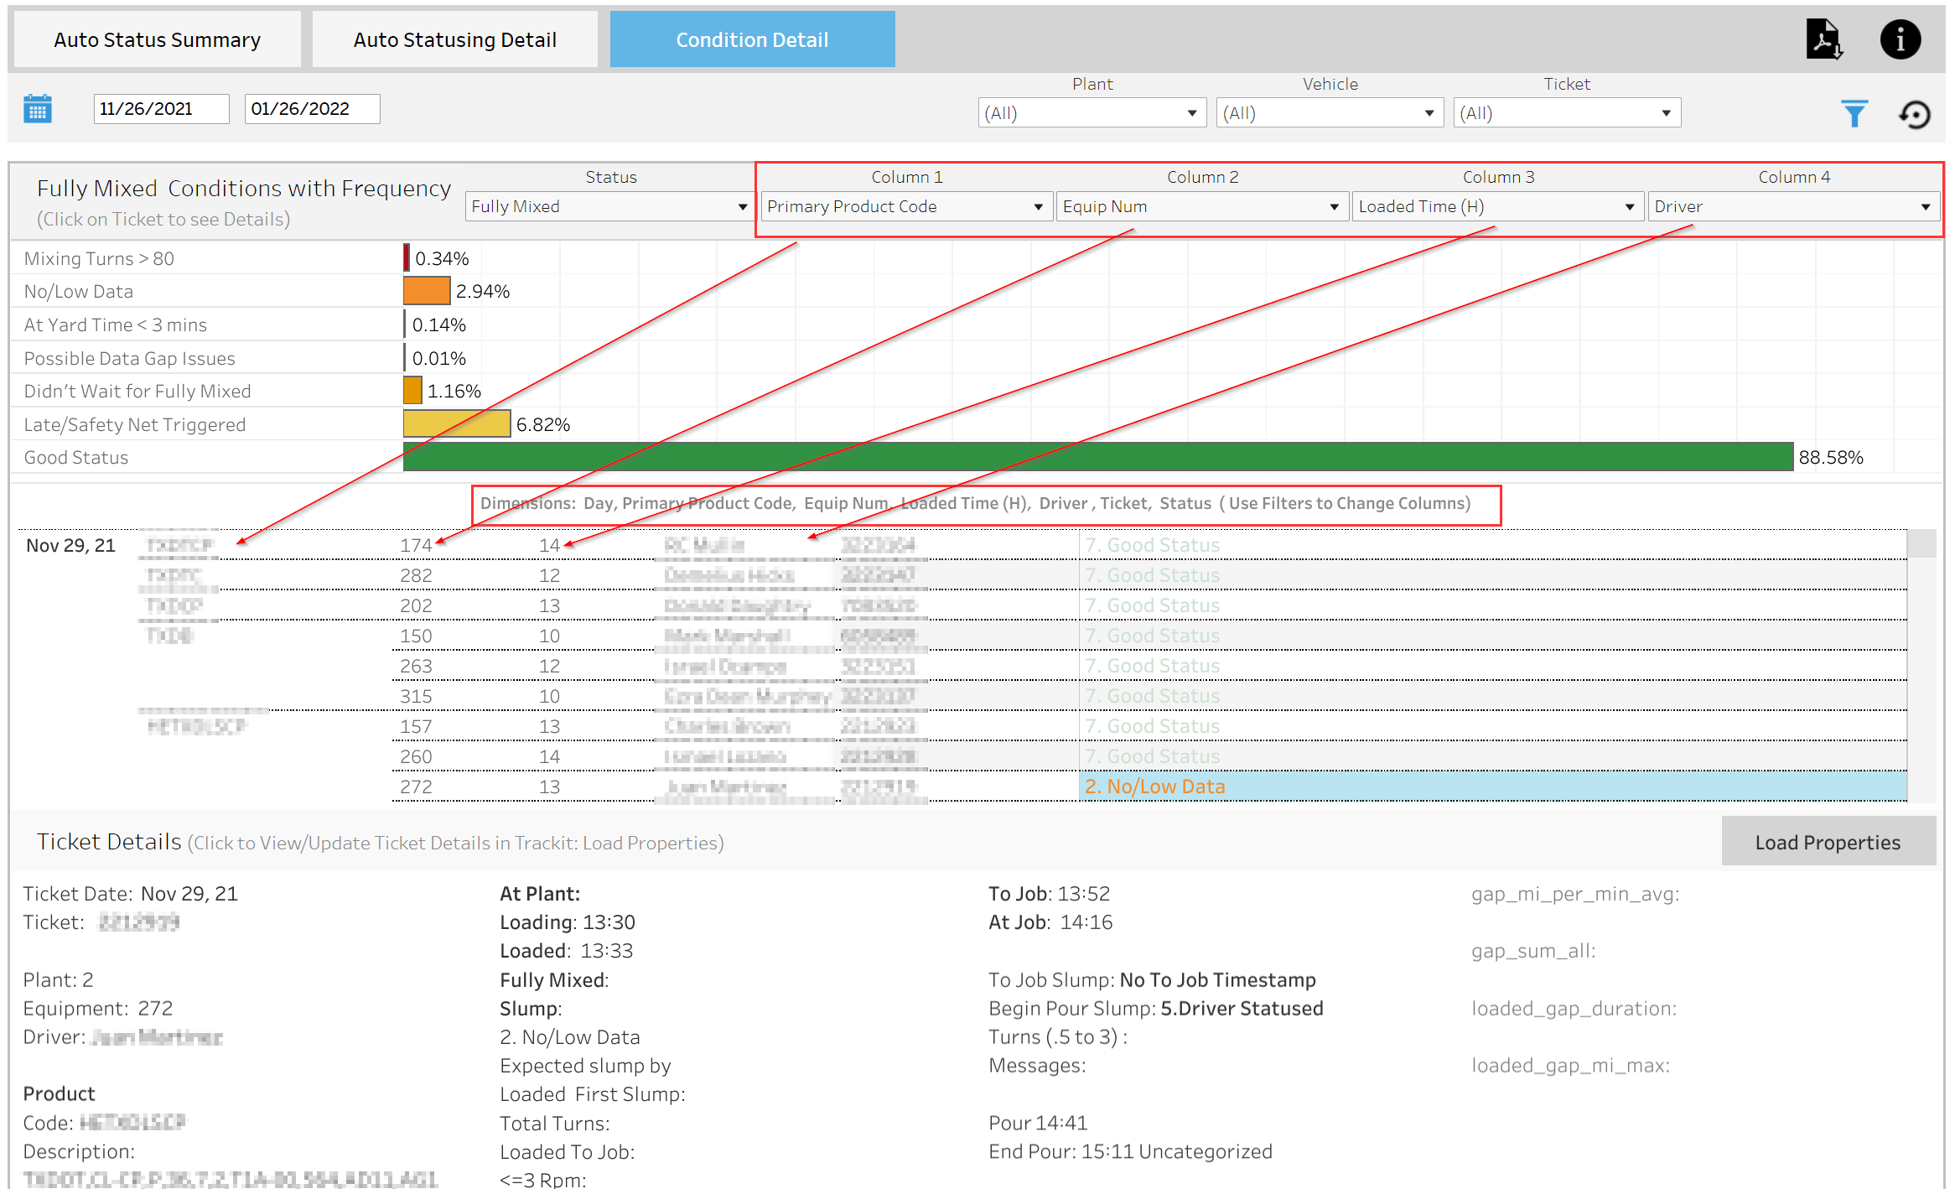Screen dimensions: 1955x1189
Task: Click the Didn't Wait for Fully Mixed bar
Action: (x=412, y=391)
